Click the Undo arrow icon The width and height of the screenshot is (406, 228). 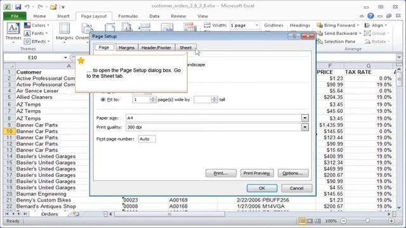click(27, 7)
